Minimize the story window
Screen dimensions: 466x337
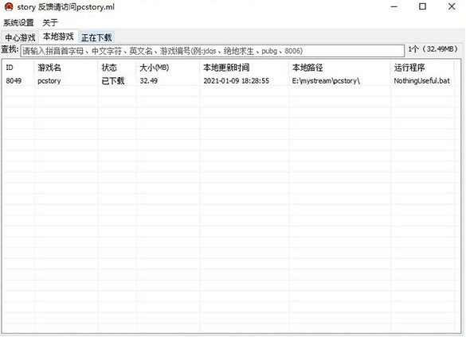[394, 6]
